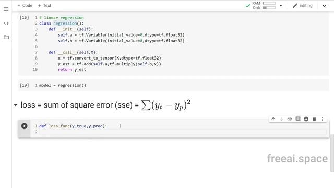Click the 'return y_est' line

tap(72, 69)
